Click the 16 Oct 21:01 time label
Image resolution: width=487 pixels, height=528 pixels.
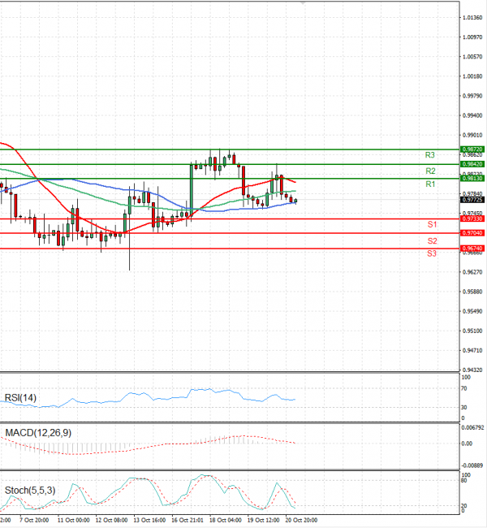(x=187, y=520)
